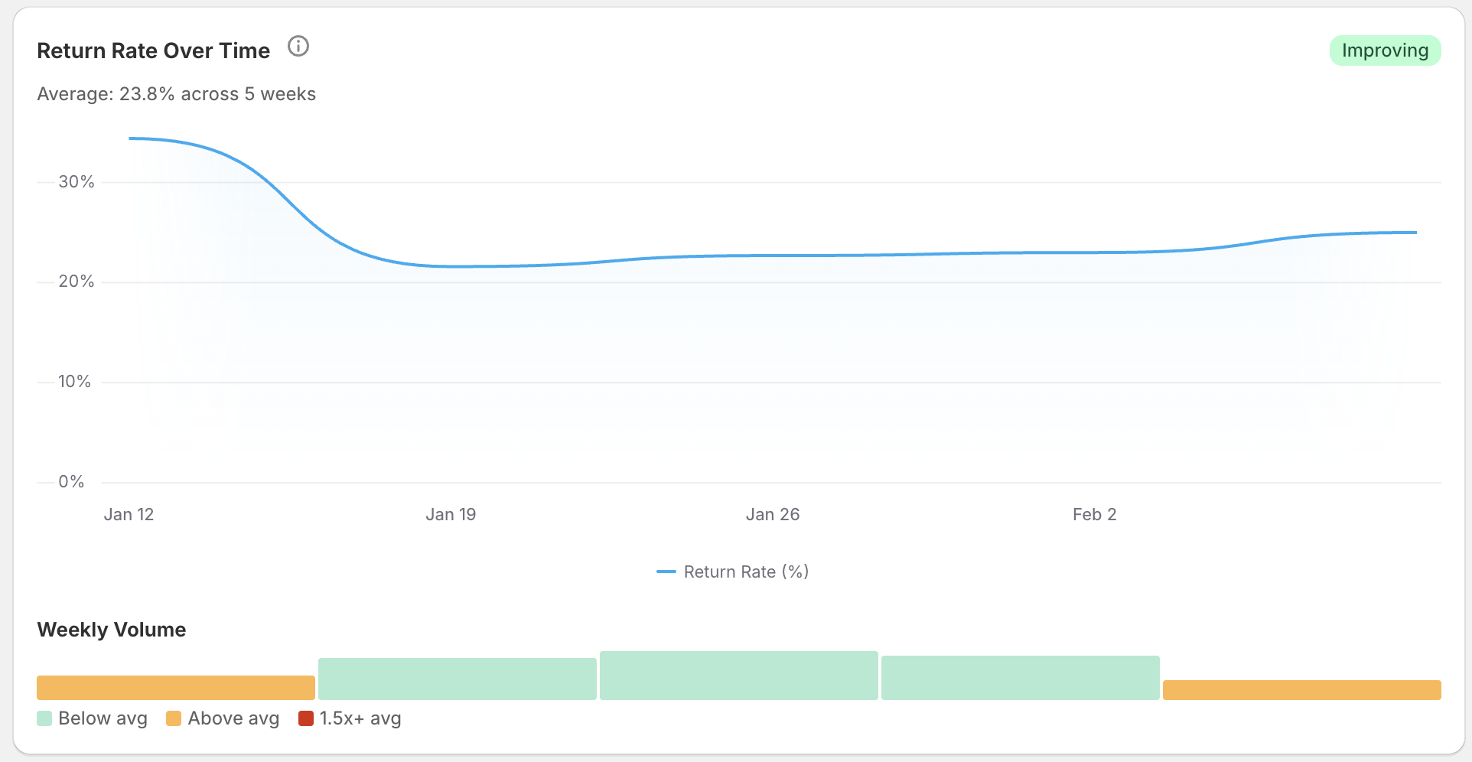This screenshot has height=762, width=1472.
Task: Click the Jan 19 axis label
Action: point(451,514)
